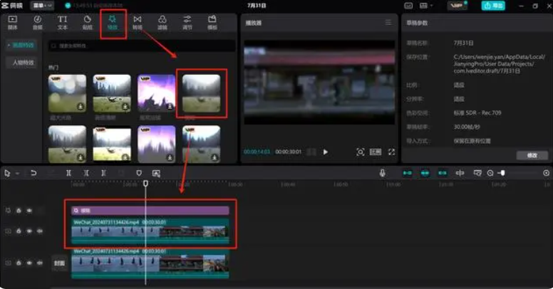Image resolution: width=553 pixels, height=289 pixels.
Task: Select the pointer selection tool in timeline toolbar
Action: [x=7, y=173]
